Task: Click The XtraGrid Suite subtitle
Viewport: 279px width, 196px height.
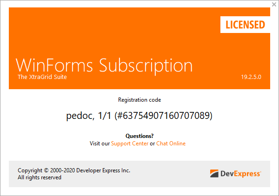Action: pyautogui.click(x=42, y=77)
